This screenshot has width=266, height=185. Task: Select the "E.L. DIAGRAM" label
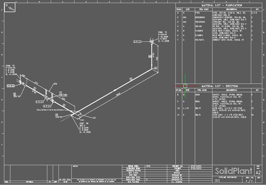coord(177,182)
